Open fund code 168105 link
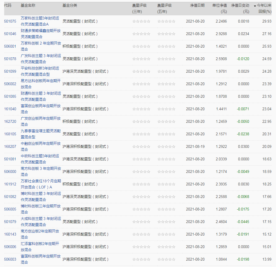This screenshot has width=276, height=267. [10, 134]
